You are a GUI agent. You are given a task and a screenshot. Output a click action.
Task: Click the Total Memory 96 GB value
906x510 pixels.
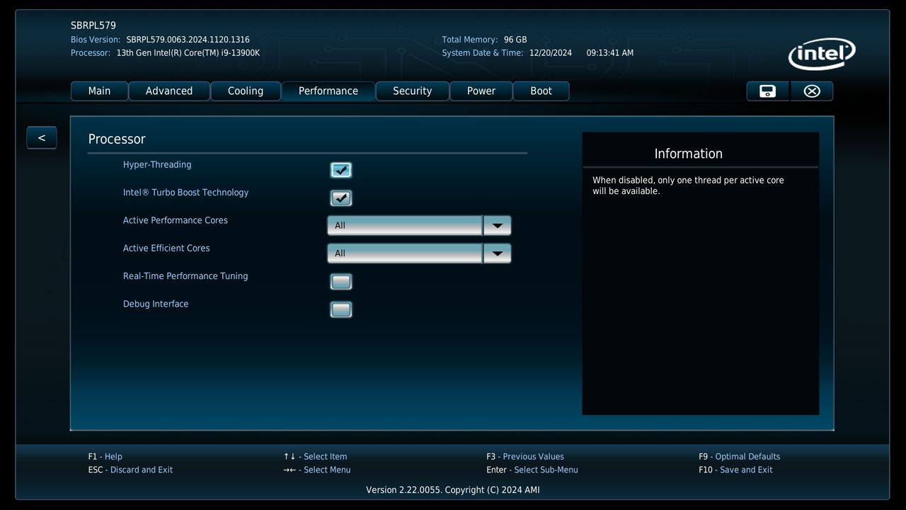(x=515, y=40)
